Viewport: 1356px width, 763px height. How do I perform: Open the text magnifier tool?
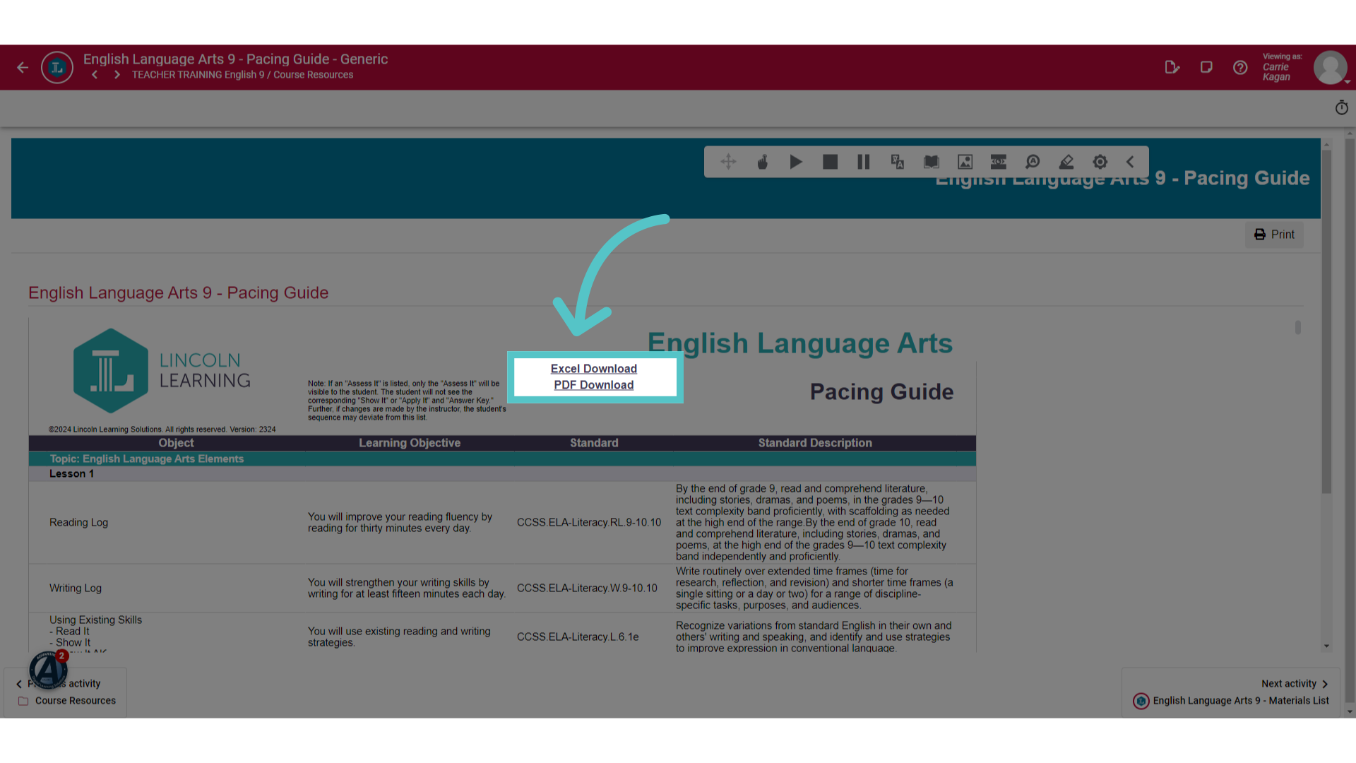[1033, 162]
